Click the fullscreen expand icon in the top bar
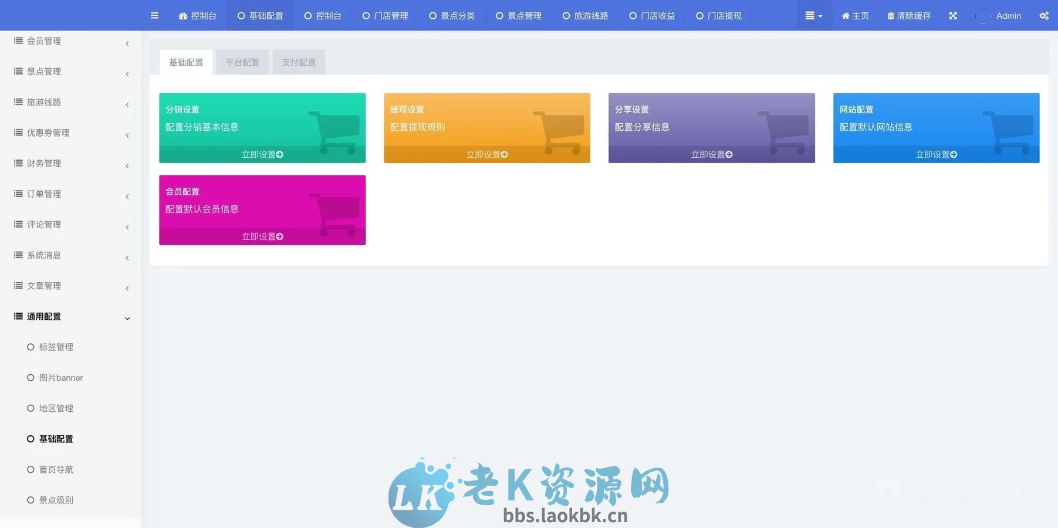This screenshot has height=528, width=1058. 952,15
